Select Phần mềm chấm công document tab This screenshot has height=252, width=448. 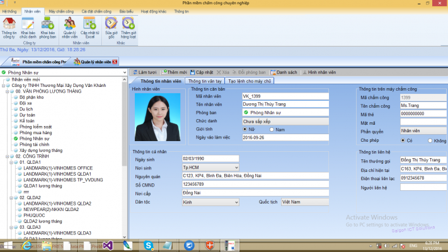coord(38,62)
